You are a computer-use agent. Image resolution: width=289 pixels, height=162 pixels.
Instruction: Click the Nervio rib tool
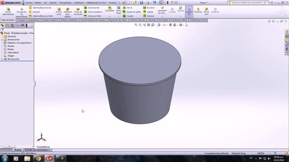point(127,8)
